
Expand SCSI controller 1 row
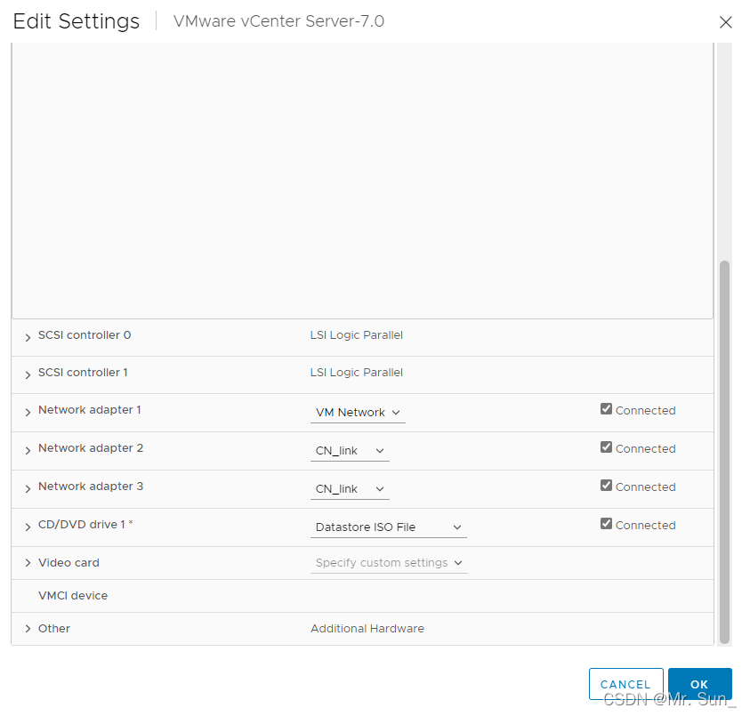coord(28,374)
